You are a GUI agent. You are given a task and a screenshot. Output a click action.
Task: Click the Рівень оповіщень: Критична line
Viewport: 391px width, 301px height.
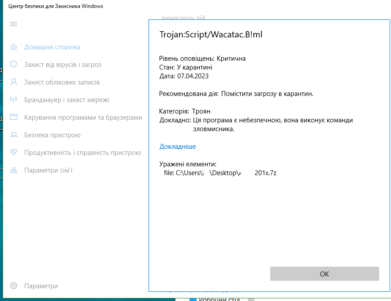pos(202,59)
